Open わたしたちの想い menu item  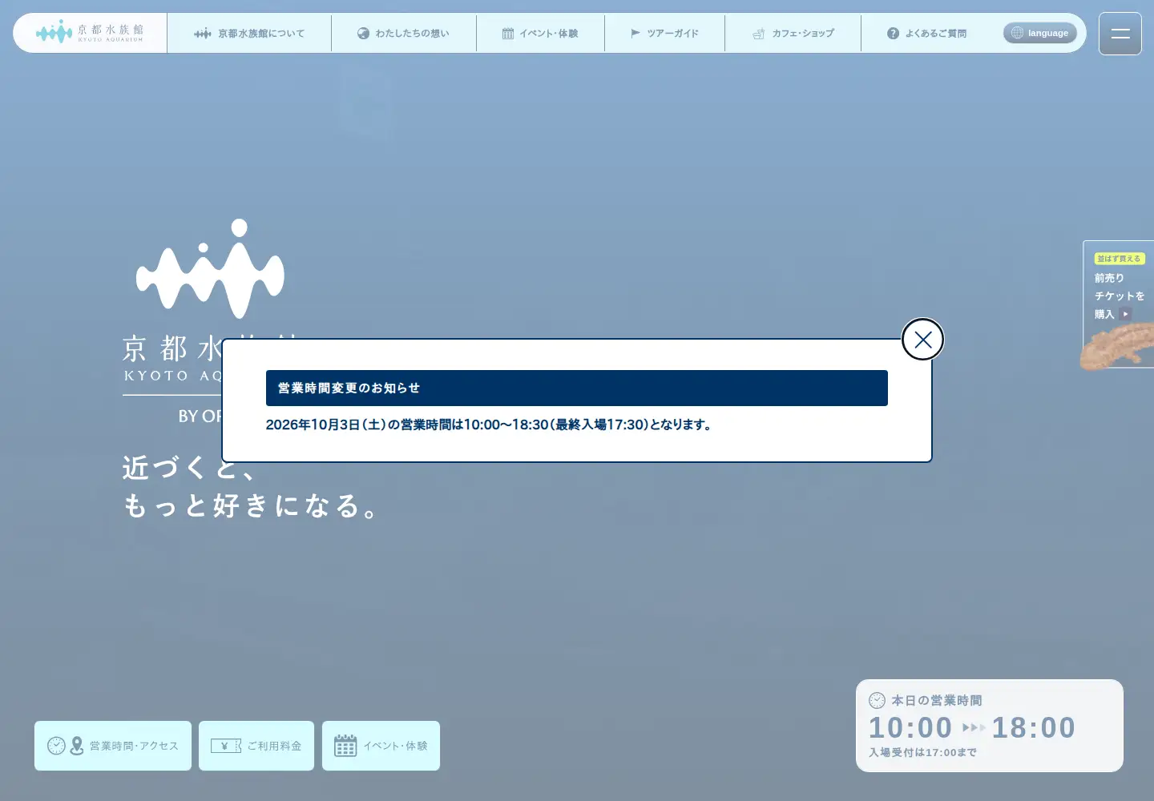[x=404, y=34]
